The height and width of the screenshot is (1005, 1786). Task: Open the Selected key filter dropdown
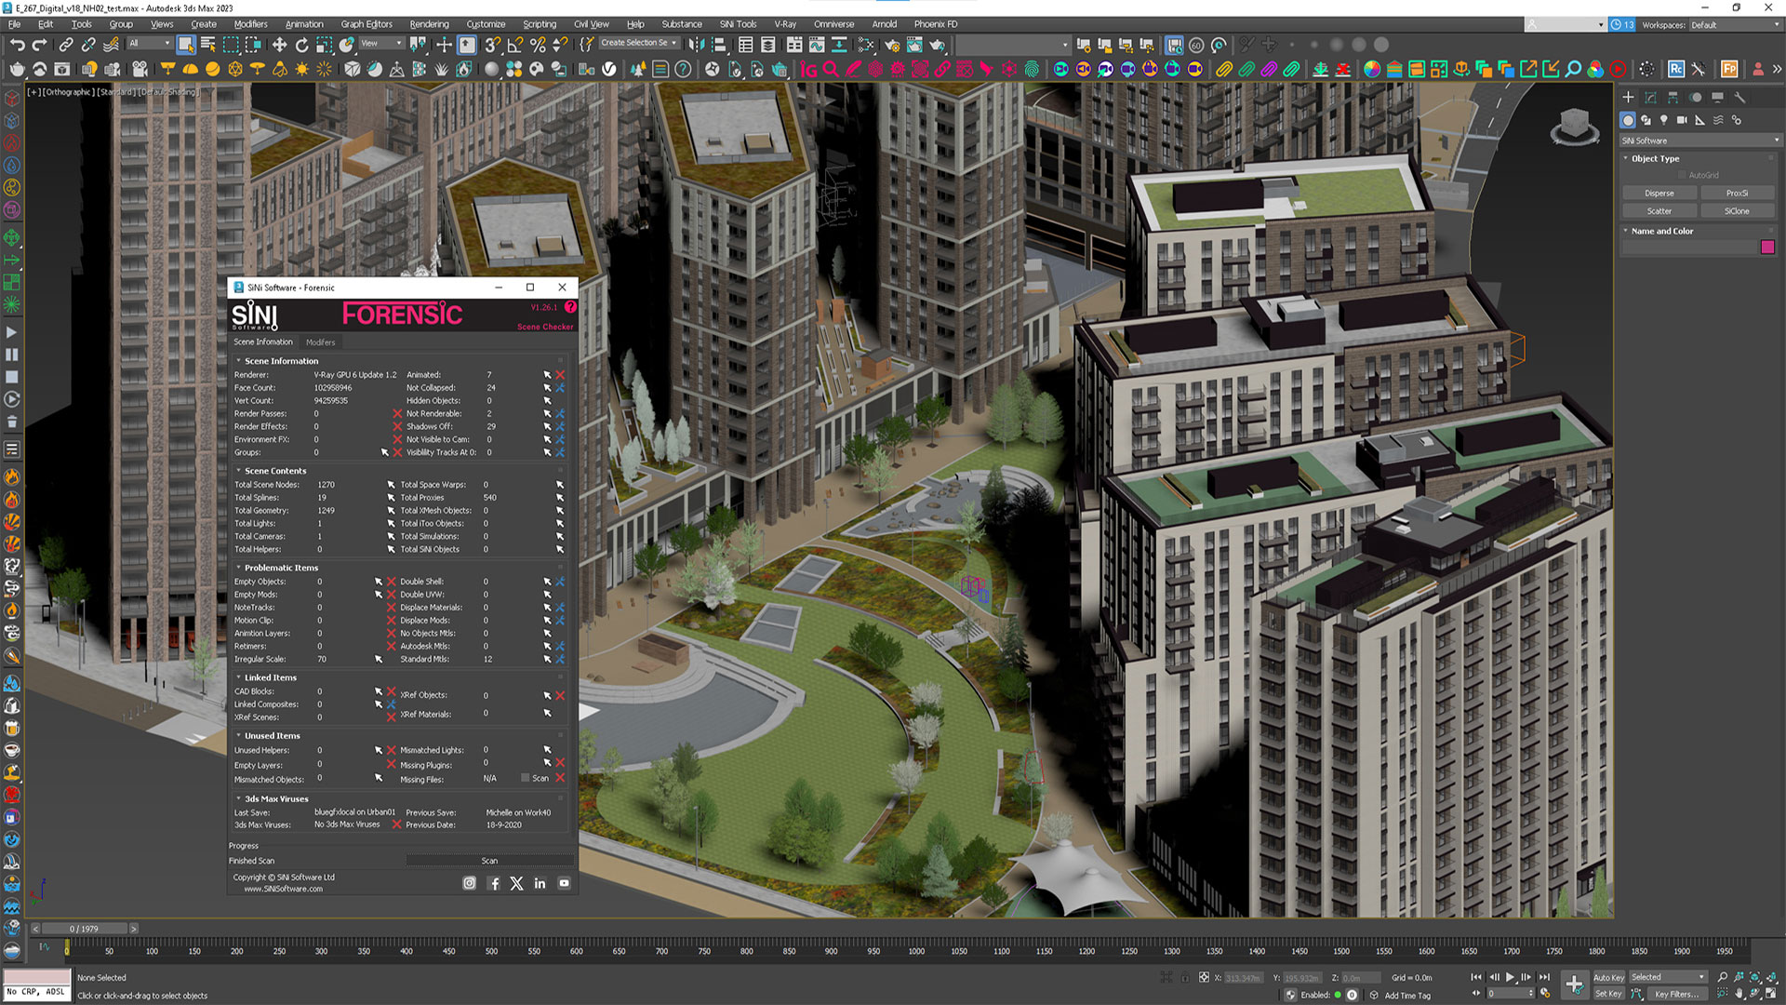point(1668,977)
